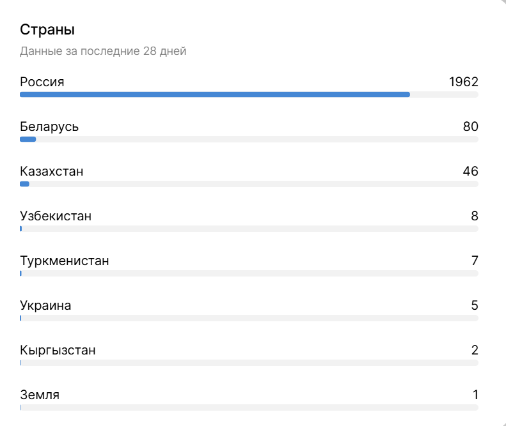Click the Россия blue progress bar

[215, 95]
